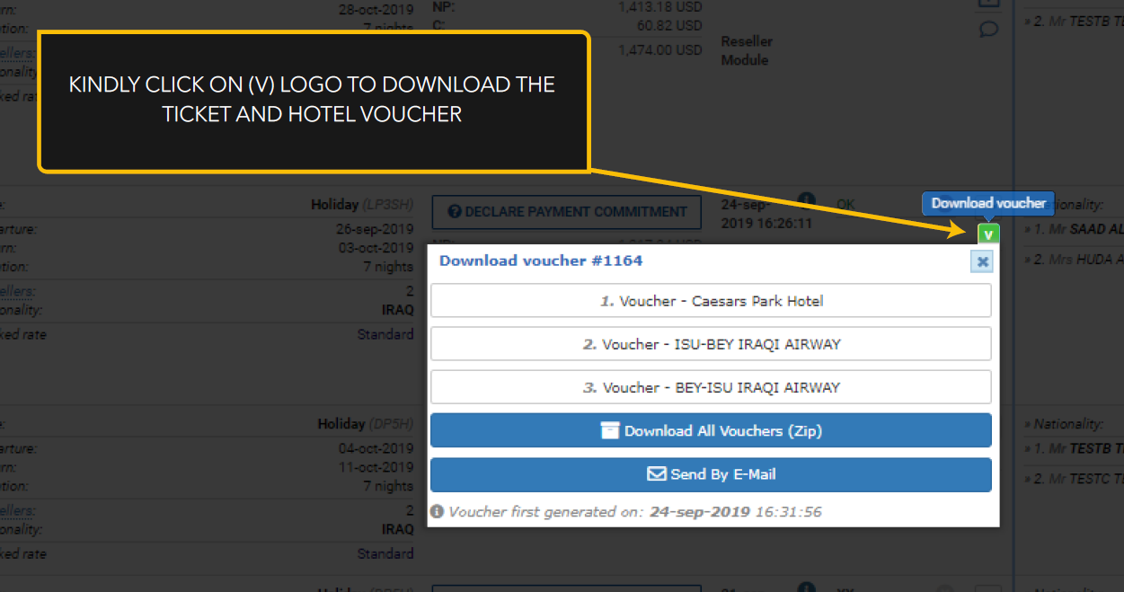This screenshot has height=592, width=1124.
Task: Click the Travellers link in LP3SH booking
Action: [x=16, y=291]
